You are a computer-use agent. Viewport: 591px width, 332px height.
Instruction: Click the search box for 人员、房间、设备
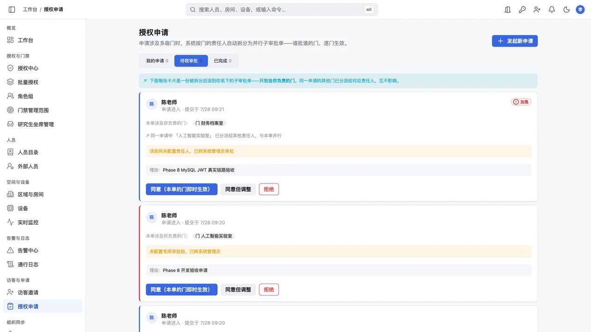tap(282, 9)
